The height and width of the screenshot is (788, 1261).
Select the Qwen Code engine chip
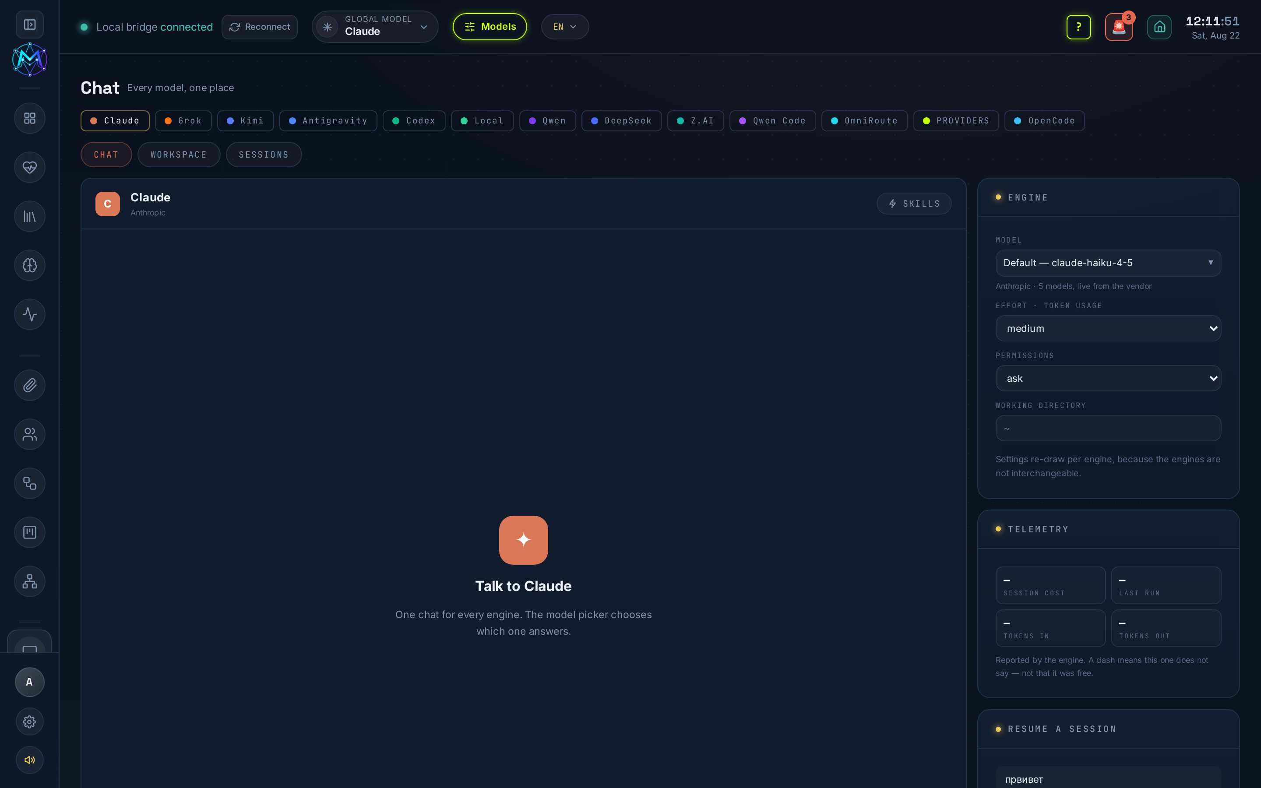point(773,120)
